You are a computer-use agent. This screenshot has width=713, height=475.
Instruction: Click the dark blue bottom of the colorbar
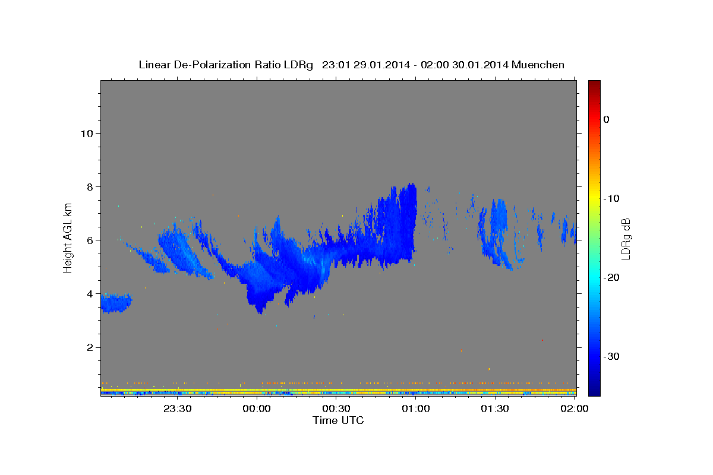(x=594, y=389)
